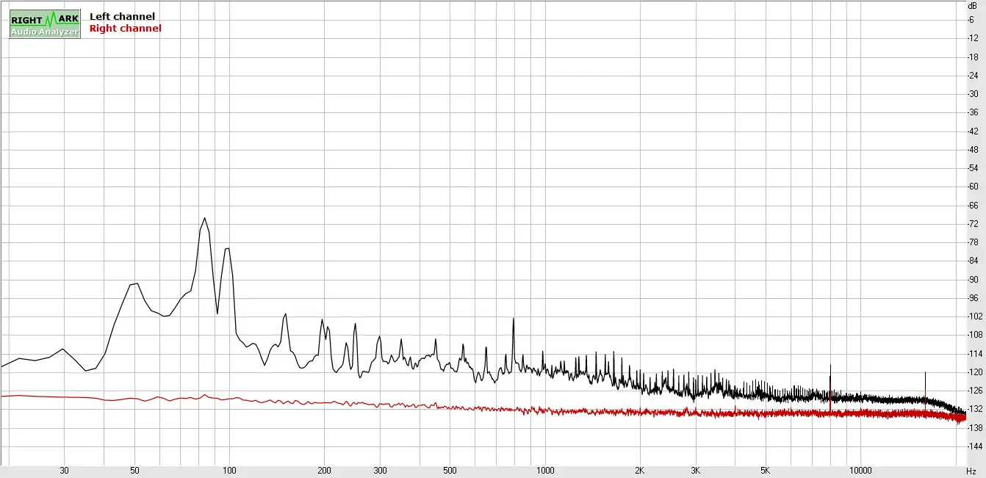This screenshot has height=478, width=986.
Task: Click the broad black hump at 50 Hz
Action: [134, 284]
